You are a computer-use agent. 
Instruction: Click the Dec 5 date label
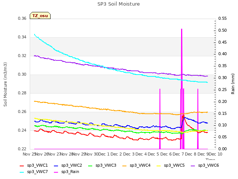coord(154,154)
